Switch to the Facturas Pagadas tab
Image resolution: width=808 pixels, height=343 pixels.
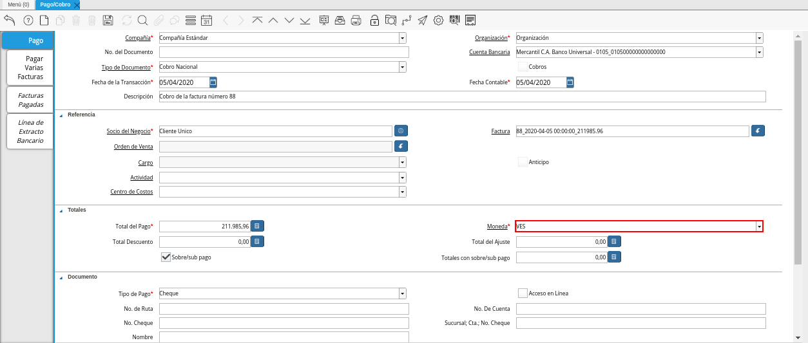click(30, 100)
